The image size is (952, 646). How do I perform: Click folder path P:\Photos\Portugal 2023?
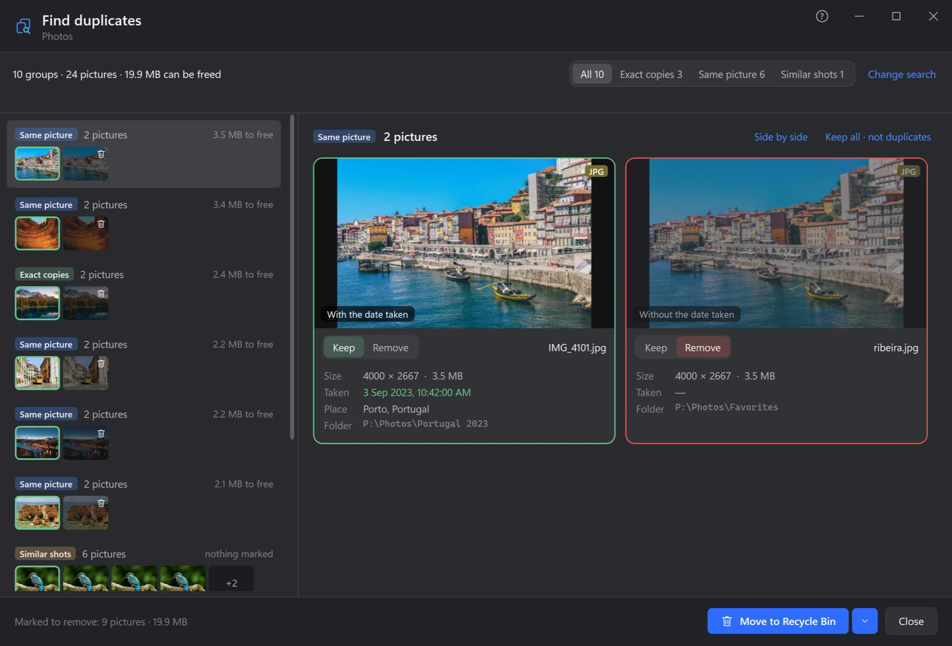(425, 424)
